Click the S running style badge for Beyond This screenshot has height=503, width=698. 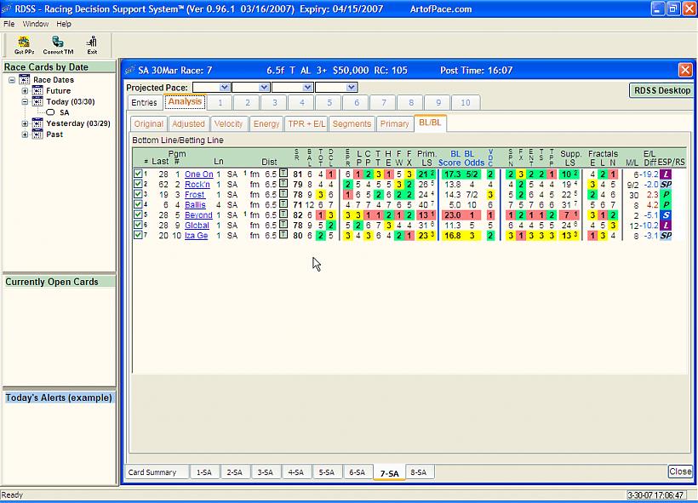[x=666, y=215]
